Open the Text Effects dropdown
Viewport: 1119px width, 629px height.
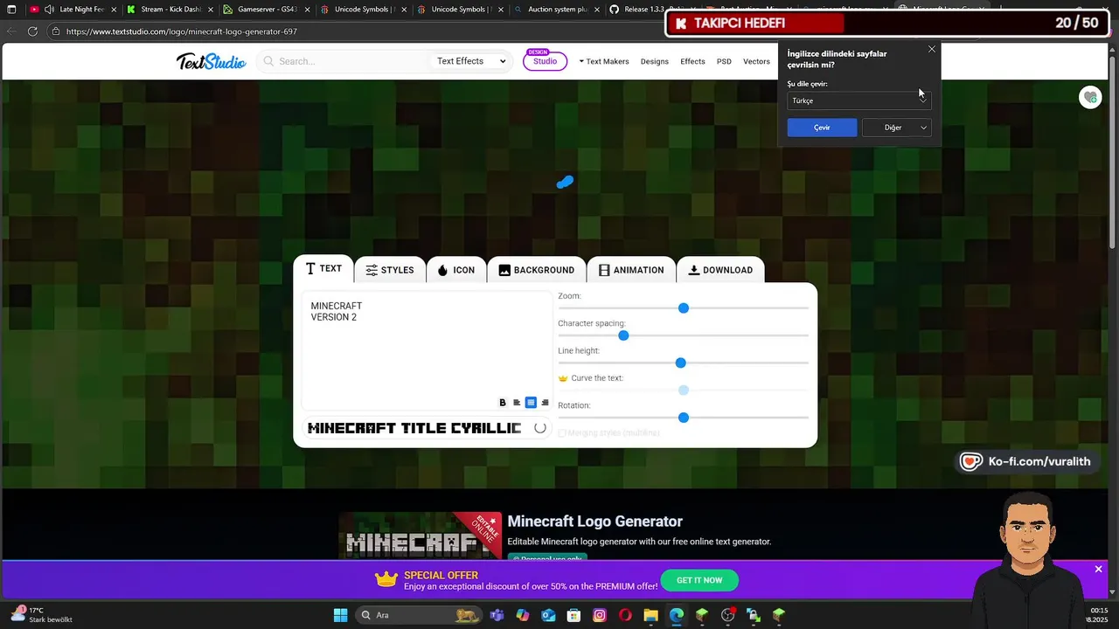tap(471, 61)
